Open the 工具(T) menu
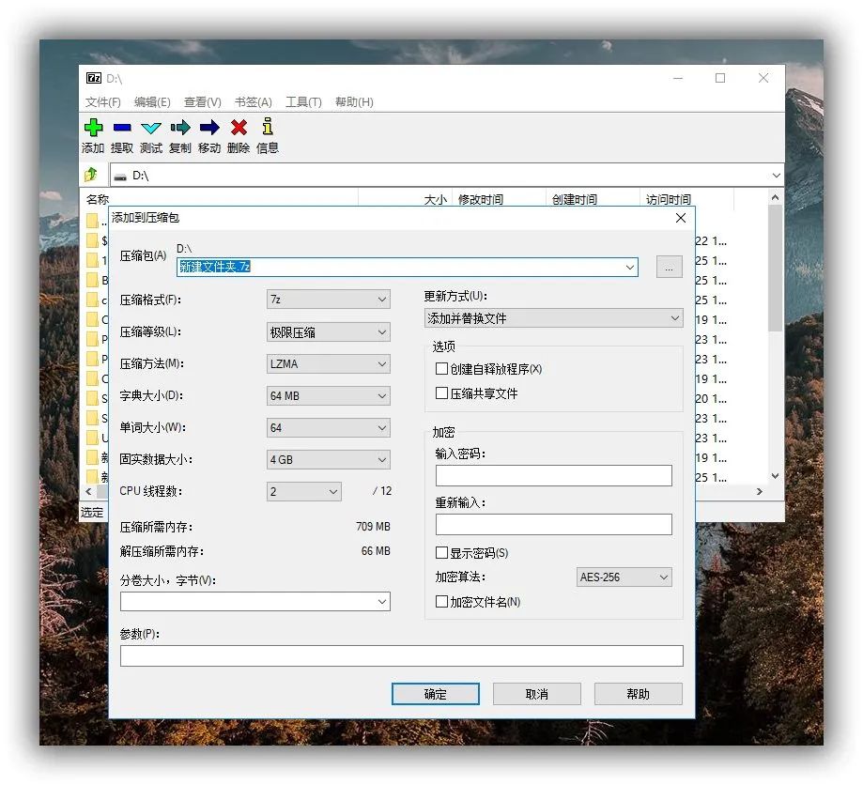The image size is (863, 785). pyautogui.click(x=303, y=102)
